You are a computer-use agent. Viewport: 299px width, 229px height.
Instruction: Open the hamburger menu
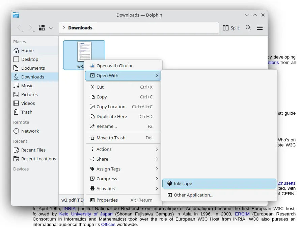click(260, 28)
